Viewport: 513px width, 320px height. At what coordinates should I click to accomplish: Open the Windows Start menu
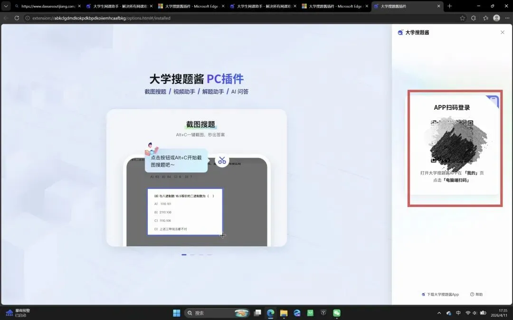(176, 313)
